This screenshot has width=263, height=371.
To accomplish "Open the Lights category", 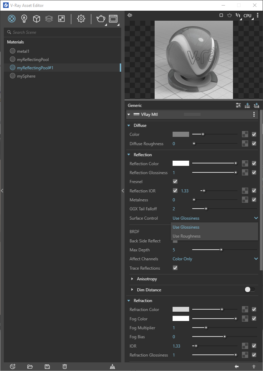I will click(x=24, y=19).
